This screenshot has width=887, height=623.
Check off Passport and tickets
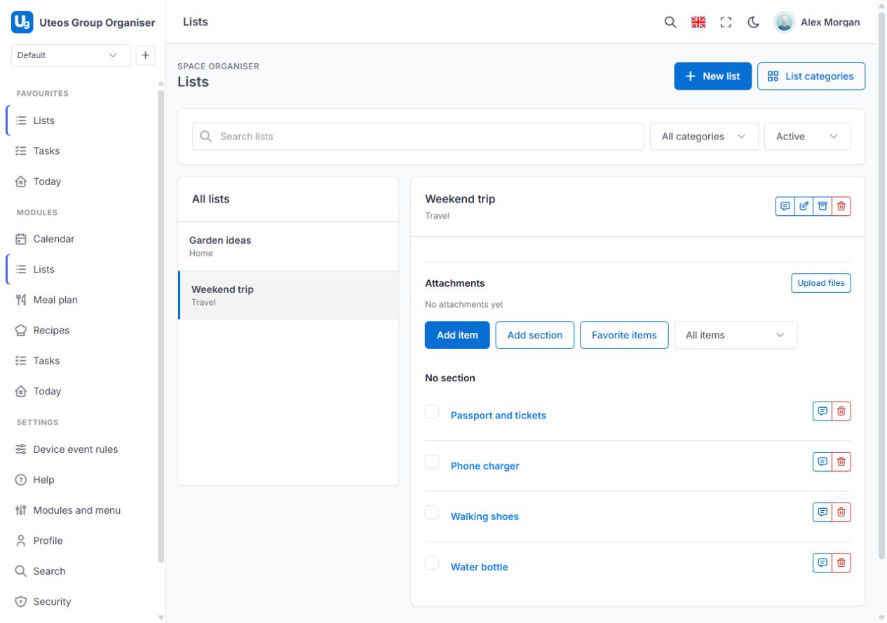(x=432, y=411)
